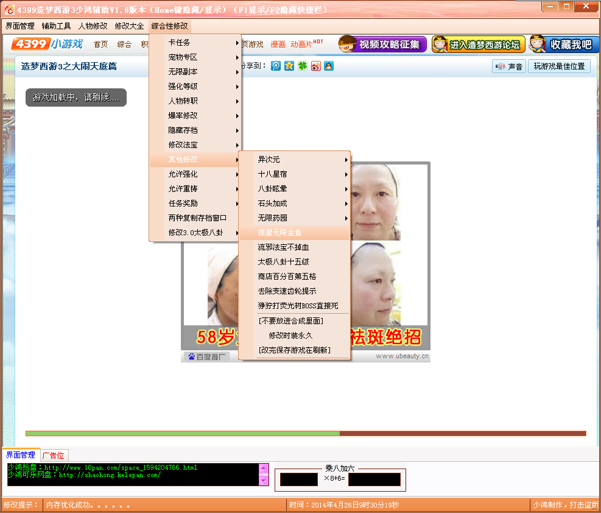Screen dimensions: 601x513
Task: Expand the 石头加成 submenu
Action: (x=294, y=203)
